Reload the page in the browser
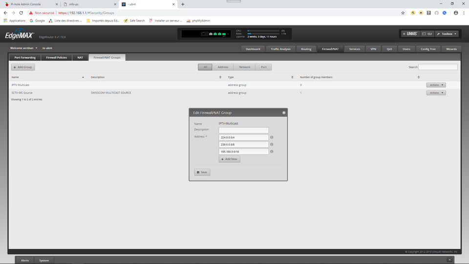The width and height of the screenshot is (469, 264). (21, 13)
